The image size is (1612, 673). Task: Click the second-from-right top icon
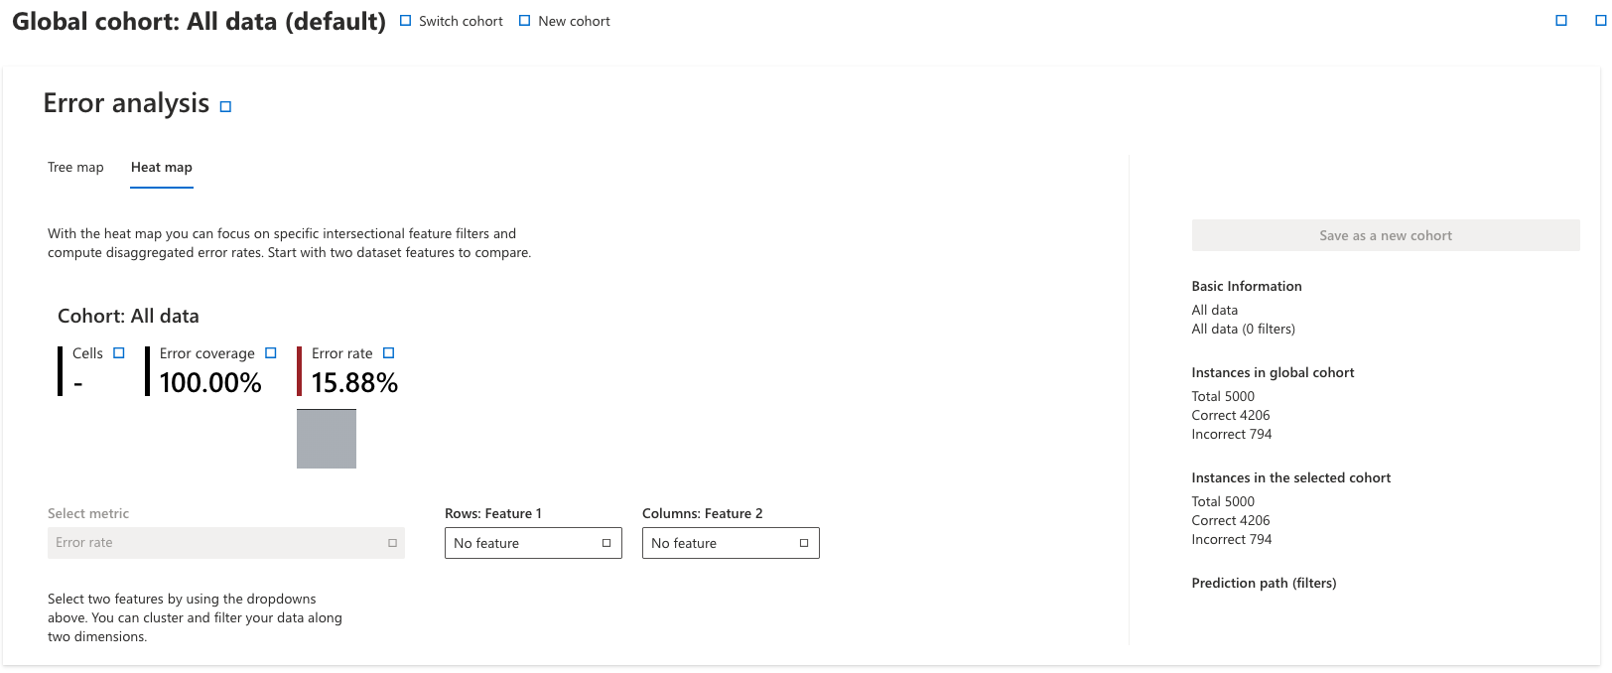point(1561,21)
